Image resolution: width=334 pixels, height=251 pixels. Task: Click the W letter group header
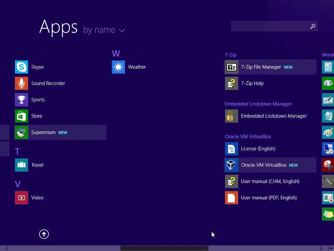pyautogui.click(x=116, y=53)
